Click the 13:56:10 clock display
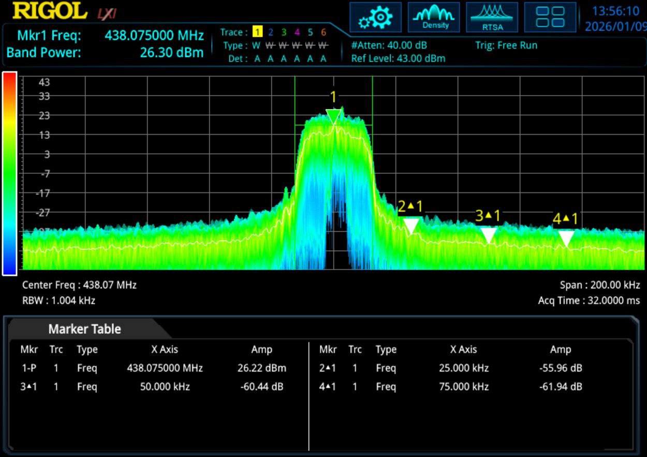 [615, 11]
